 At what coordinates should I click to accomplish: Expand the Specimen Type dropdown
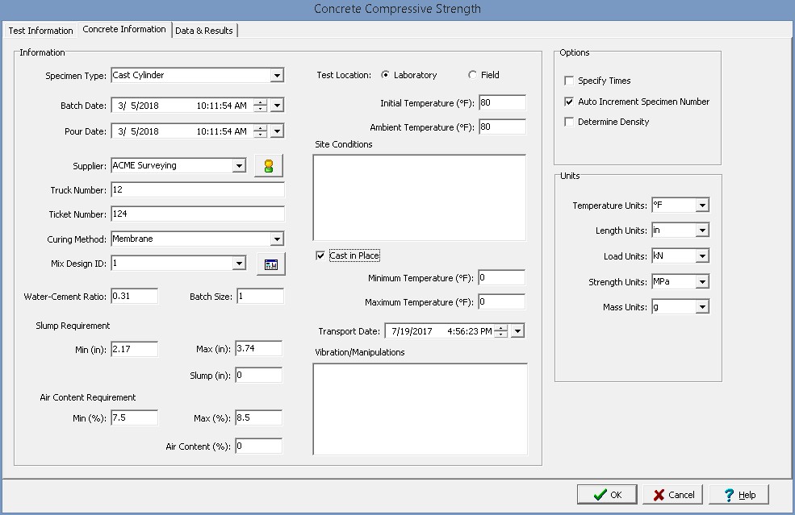coord(277,76)
